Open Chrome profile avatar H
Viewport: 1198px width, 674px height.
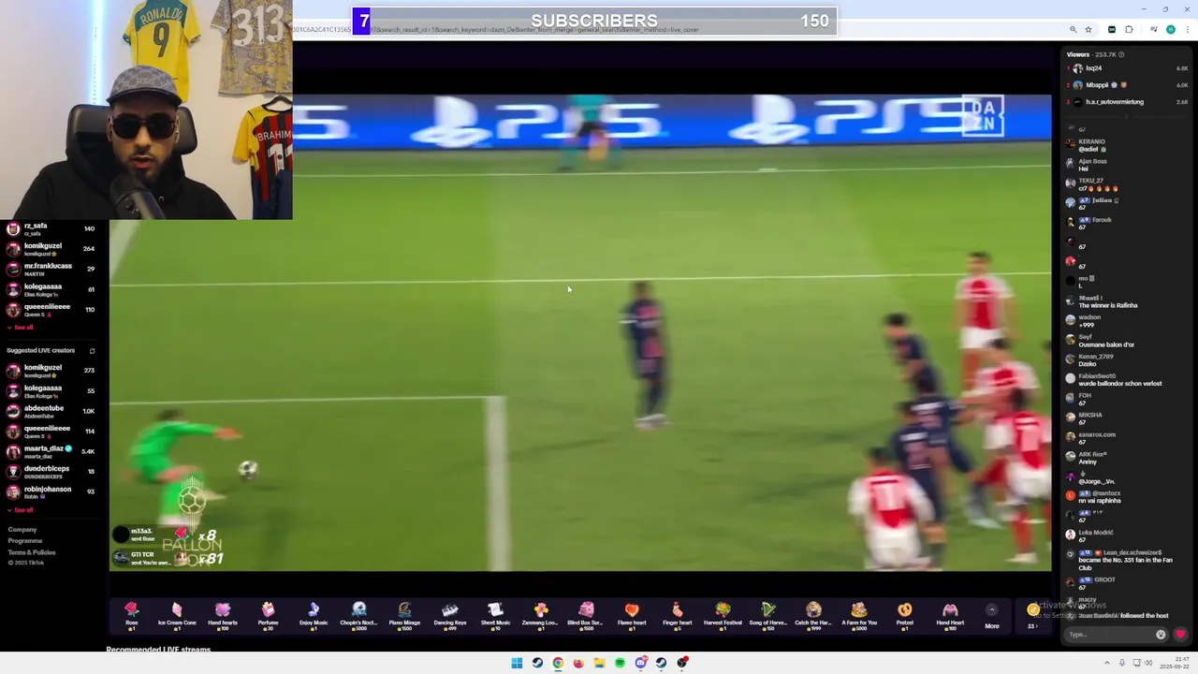click(x=1170, y=30)
